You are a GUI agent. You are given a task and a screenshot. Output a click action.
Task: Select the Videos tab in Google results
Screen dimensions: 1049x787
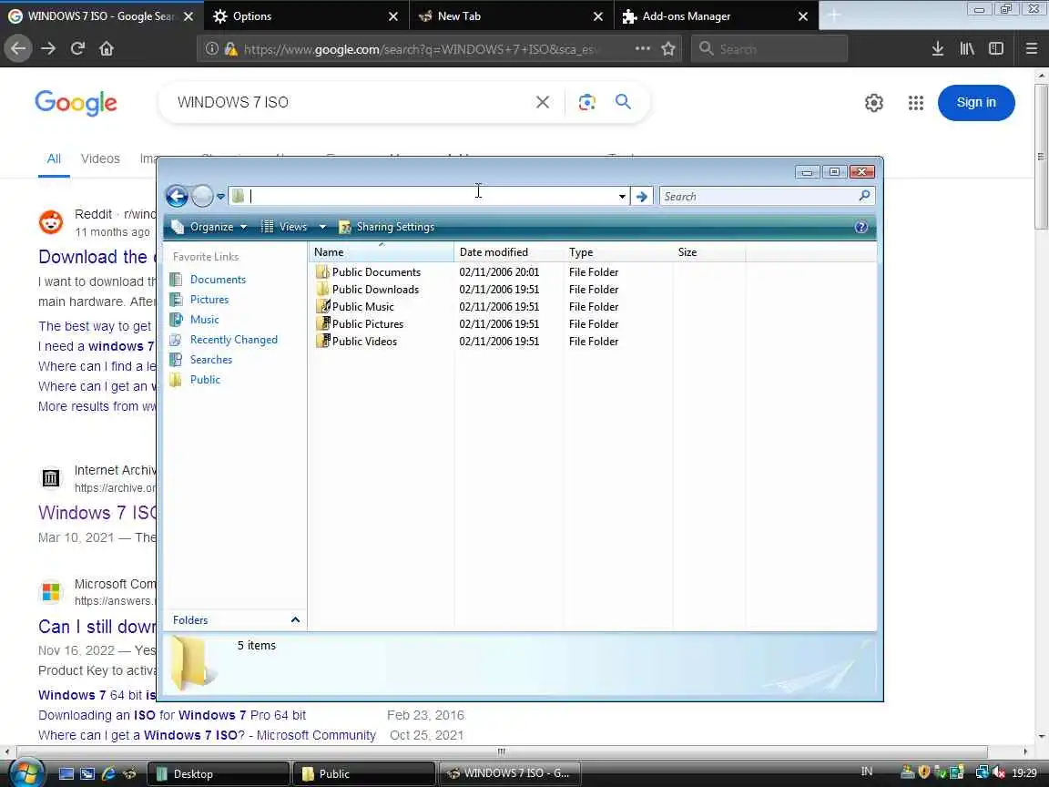pos(100,158)
